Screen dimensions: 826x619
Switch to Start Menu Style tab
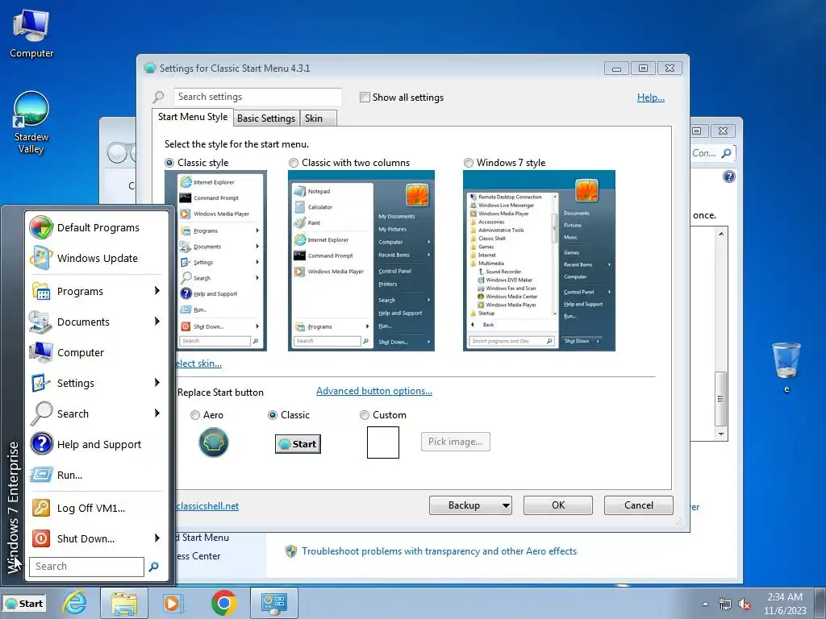193,117
